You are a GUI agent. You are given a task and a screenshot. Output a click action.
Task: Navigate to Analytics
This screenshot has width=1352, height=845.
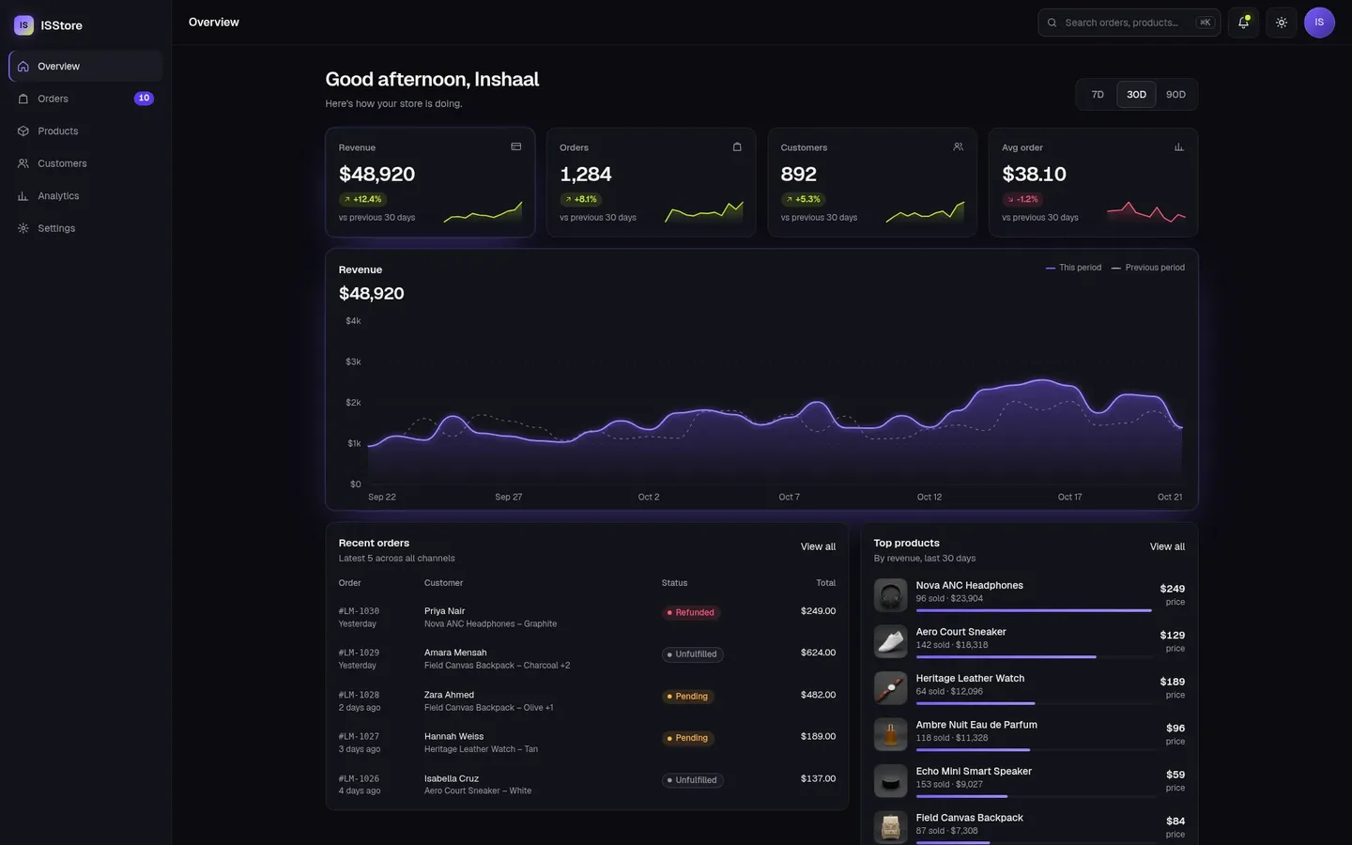pos(85,196)
